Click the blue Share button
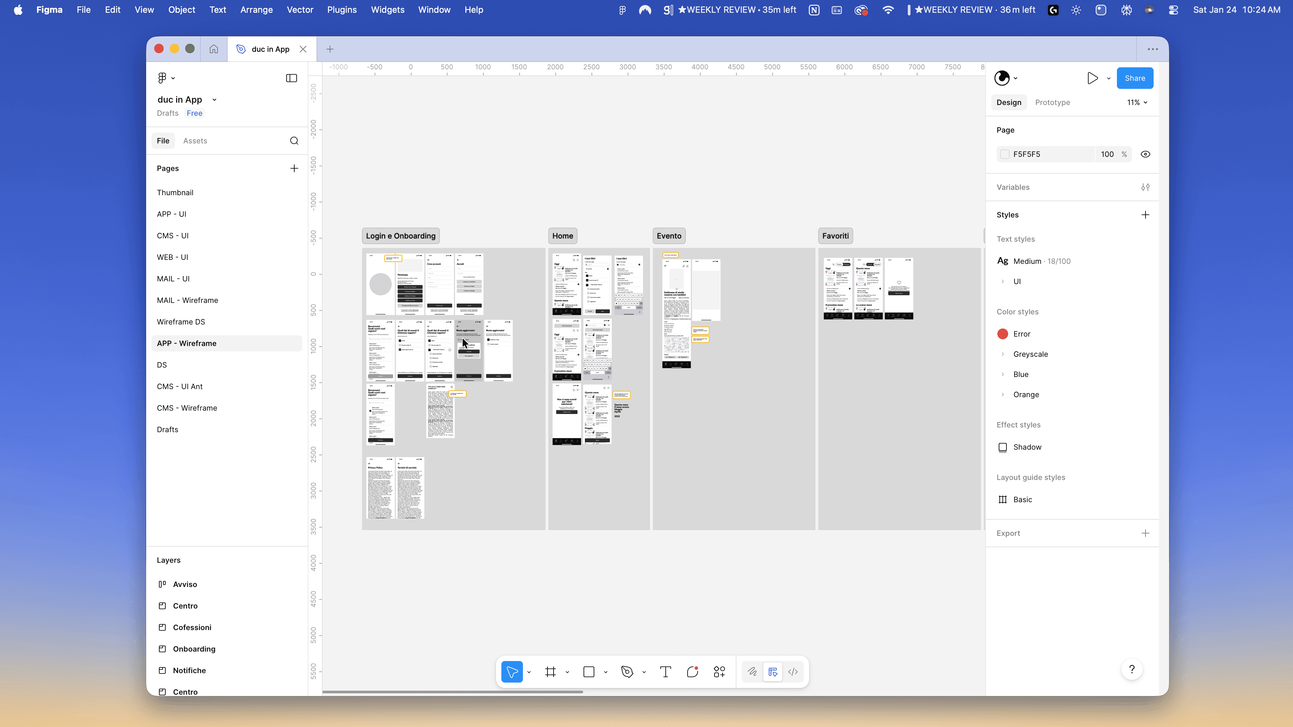The image size is (1293, 727). (1134, 78)
